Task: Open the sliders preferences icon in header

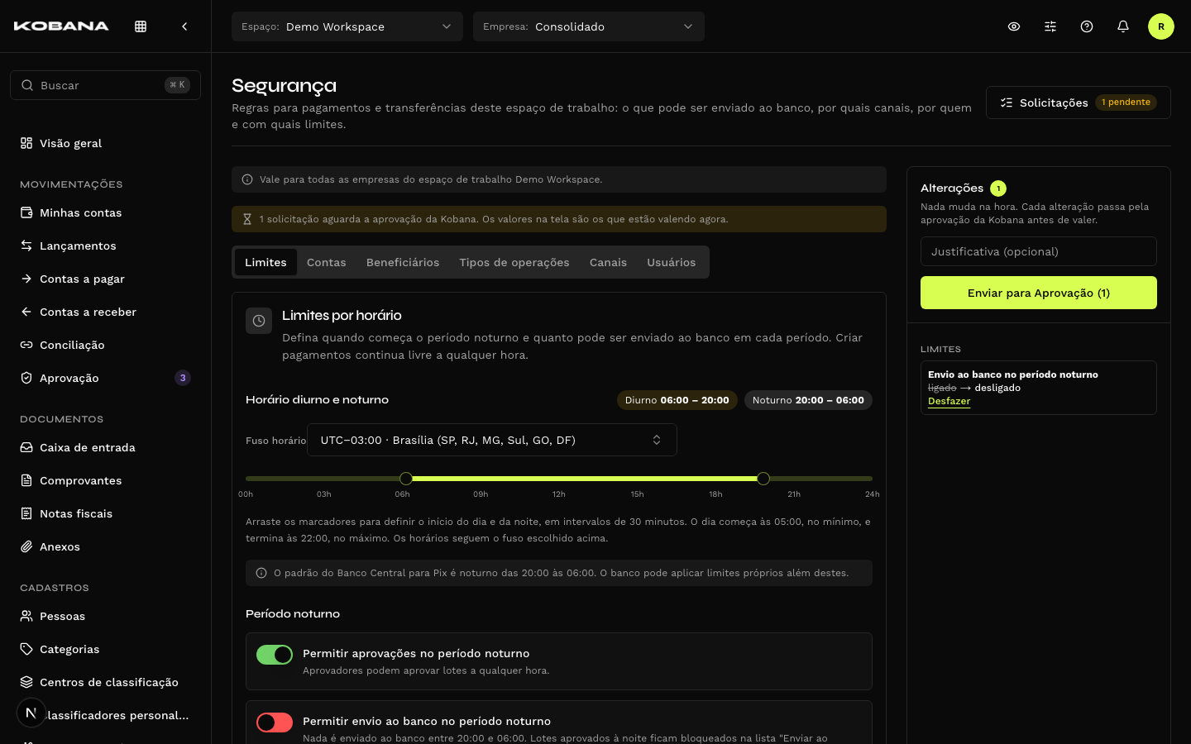Action: click(1050, 26)
